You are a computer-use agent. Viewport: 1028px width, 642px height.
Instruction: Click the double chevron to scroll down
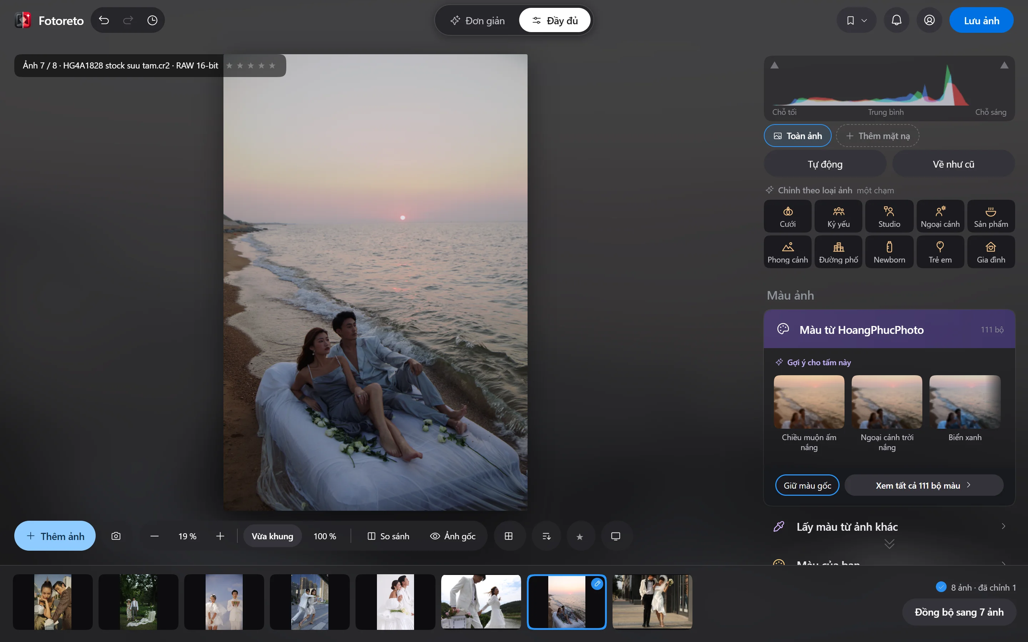[889, 544]
